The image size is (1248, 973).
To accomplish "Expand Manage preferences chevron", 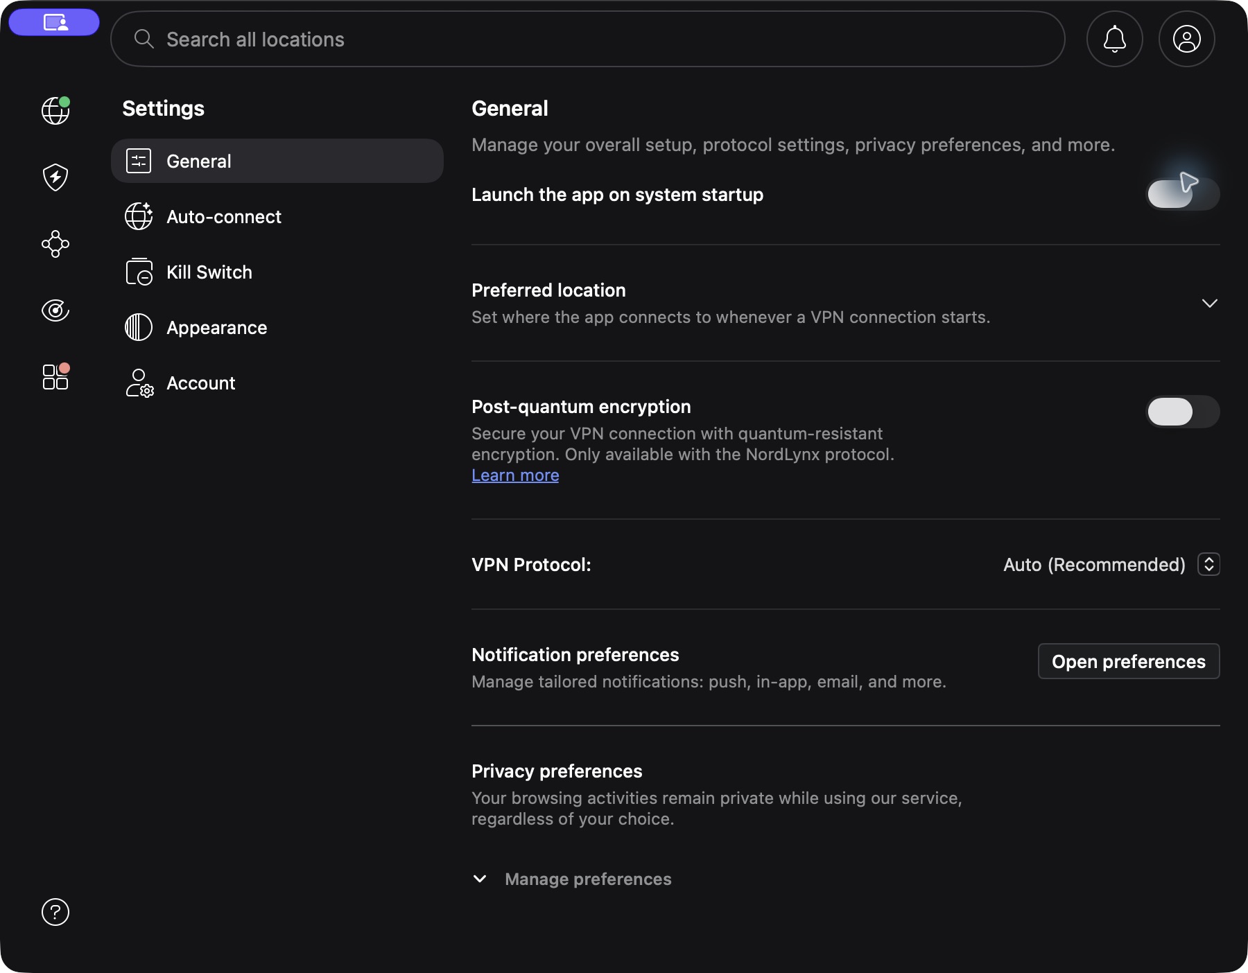I will pos(480,879).
